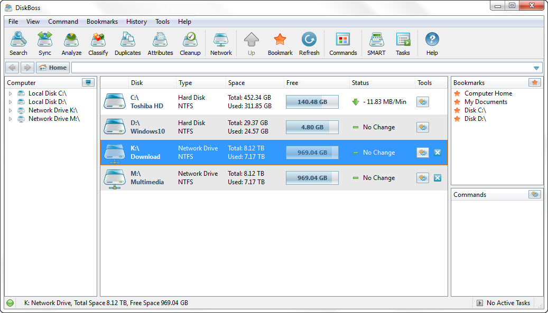Open the Bookmarks menu

102,22
